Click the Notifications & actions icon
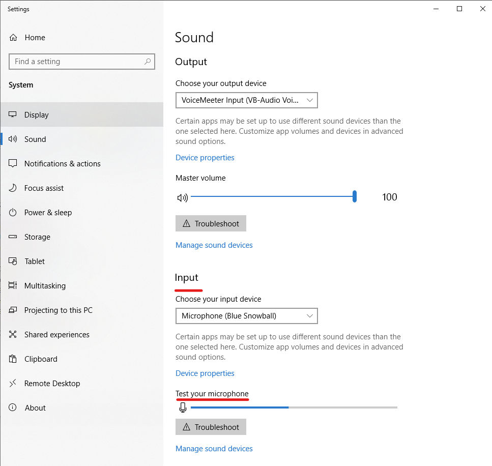Viewport: 492px width, 466px height. [x=13, y=163]
